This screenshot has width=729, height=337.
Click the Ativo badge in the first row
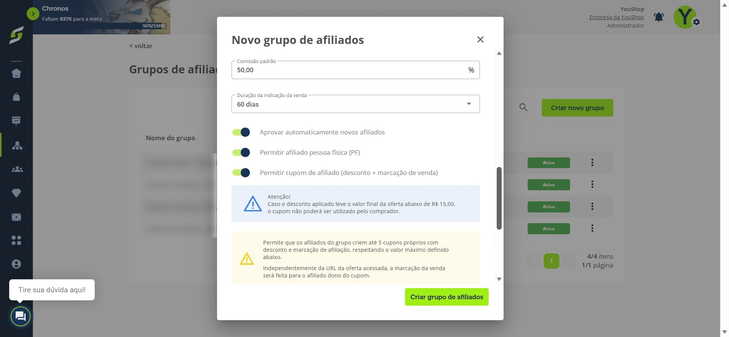coord(549,163)
